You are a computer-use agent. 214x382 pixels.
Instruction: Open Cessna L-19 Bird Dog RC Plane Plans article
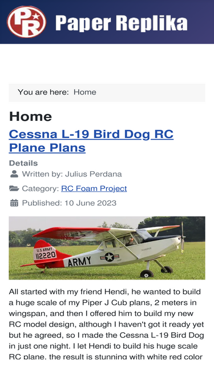[x=91, y=141]
